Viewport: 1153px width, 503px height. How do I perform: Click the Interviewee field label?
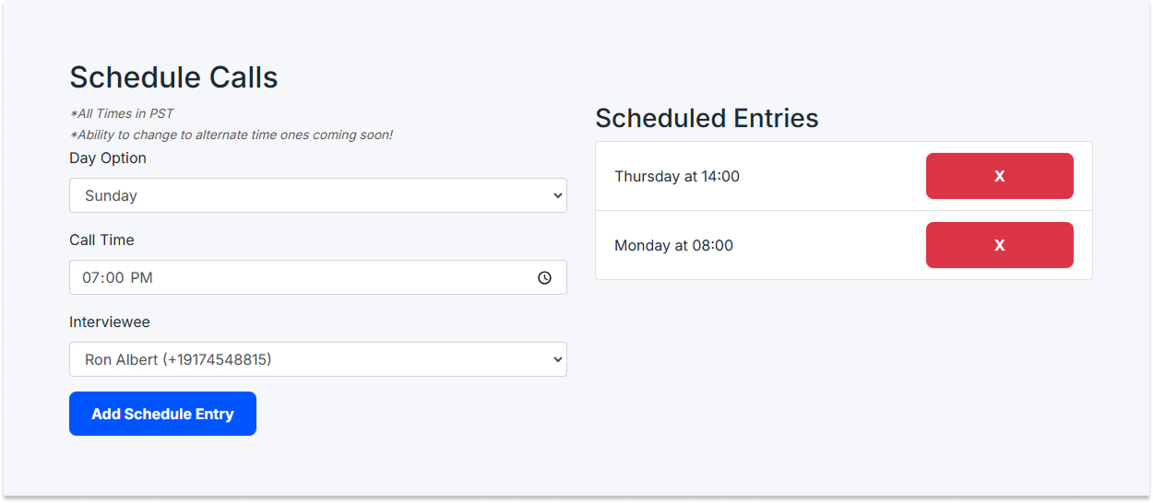[x=110, y=322]
